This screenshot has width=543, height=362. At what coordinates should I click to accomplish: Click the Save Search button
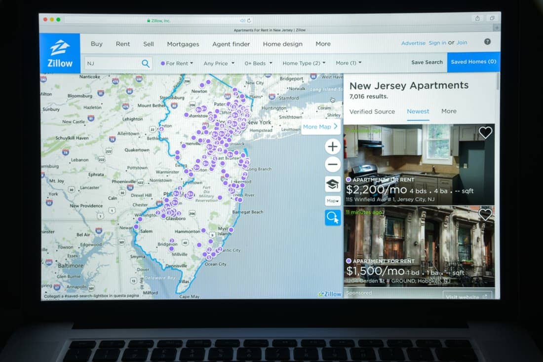click(427, 62)
